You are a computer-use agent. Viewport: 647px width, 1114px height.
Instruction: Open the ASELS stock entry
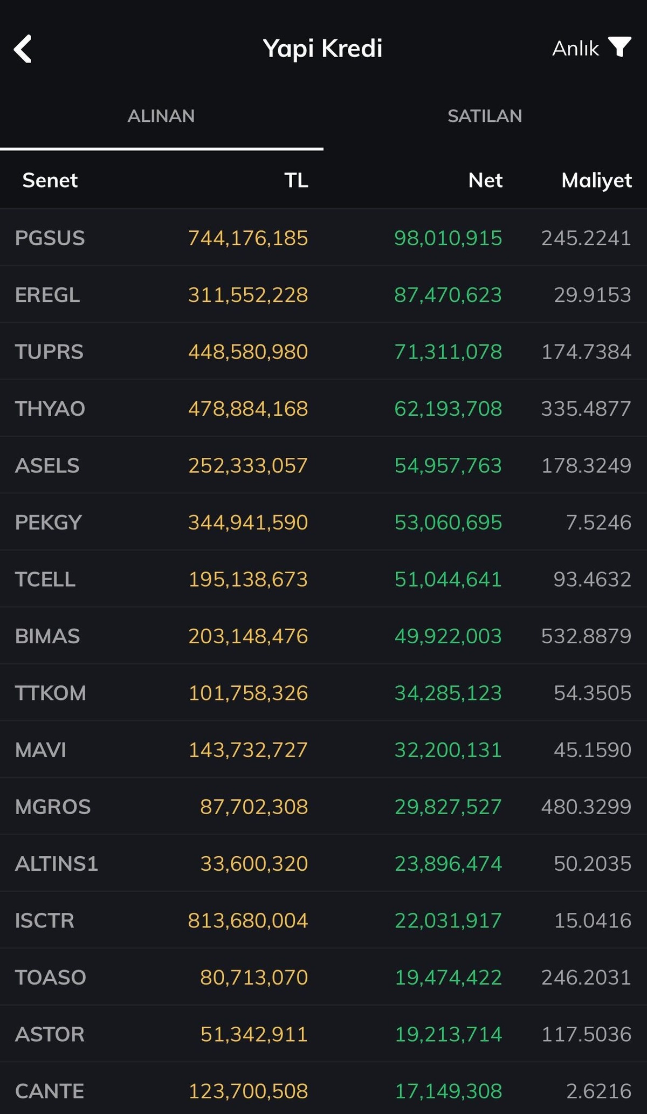pos(323,465)
